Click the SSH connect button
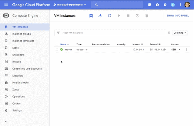This screenshot has width=194, height=126. [173, 50]
